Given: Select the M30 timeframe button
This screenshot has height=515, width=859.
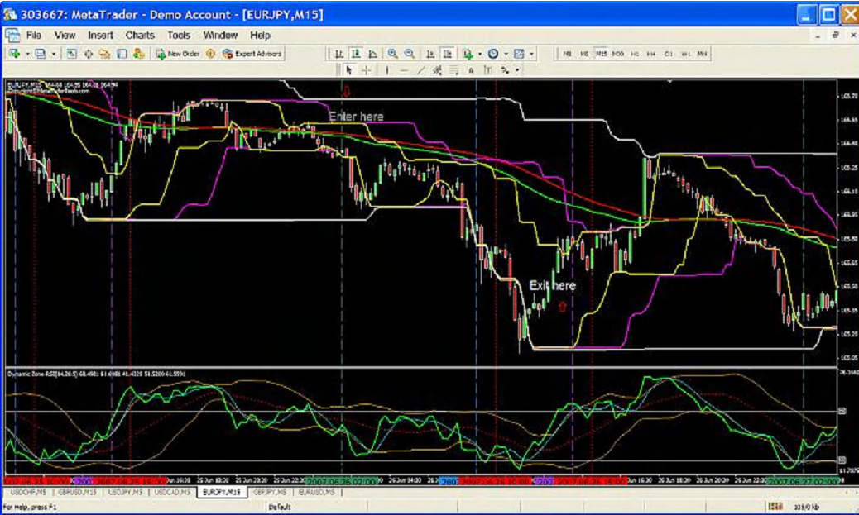Looking at the screenshot, I should click(618, 54).
